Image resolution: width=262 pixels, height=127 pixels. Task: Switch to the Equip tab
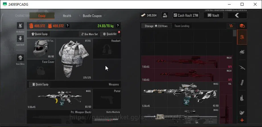pos(42,16)
